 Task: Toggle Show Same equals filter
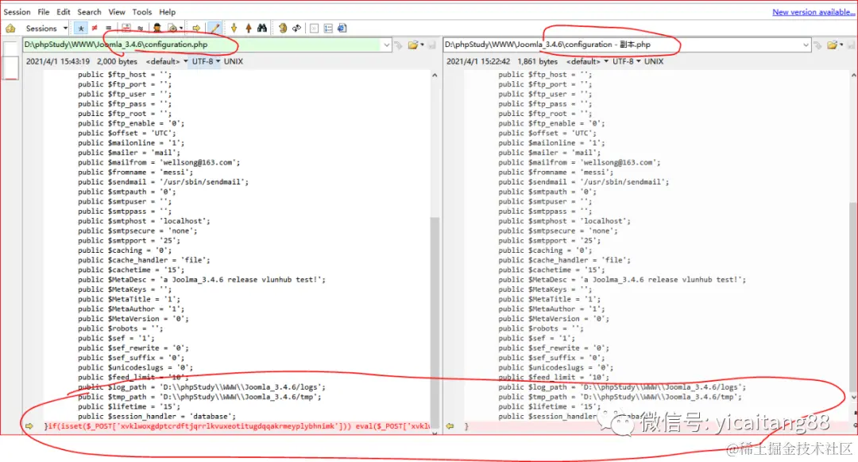click(108, 28)
